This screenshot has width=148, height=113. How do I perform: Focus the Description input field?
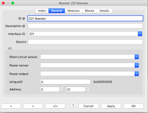pyautogui.click(x=85, y=26)
